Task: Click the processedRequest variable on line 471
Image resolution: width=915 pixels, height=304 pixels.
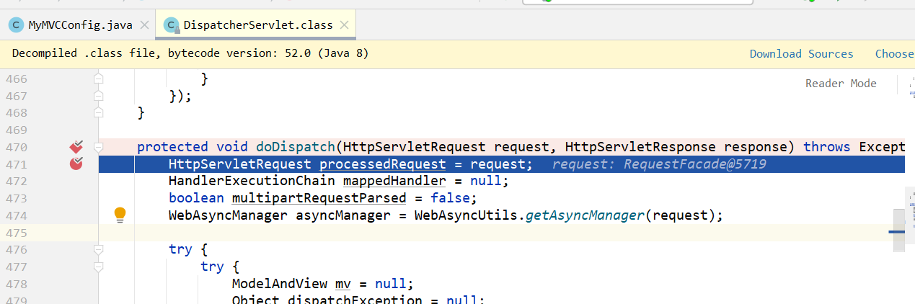Action: tap(382, 164)
